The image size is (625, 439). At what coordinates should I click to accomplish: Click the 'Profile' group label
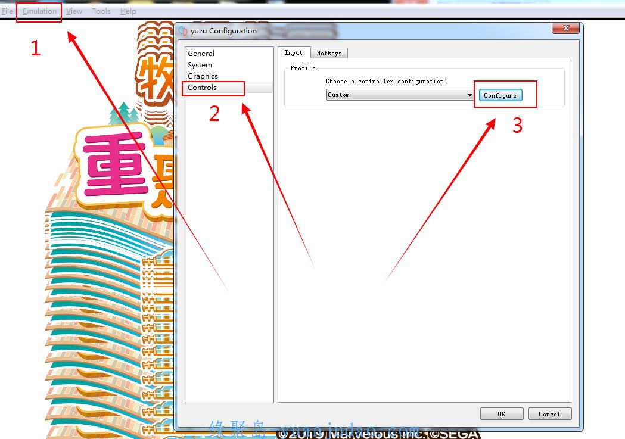(x=303, y=68)
